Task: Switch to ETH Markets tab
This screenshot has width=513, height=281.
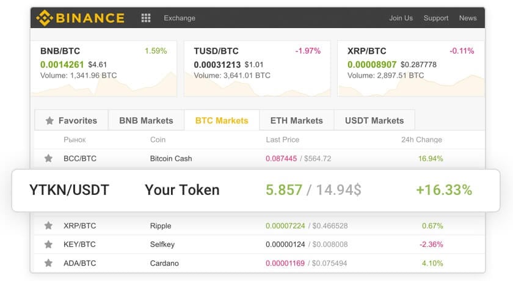Action: pyautogui.click(x=296, y=120)
